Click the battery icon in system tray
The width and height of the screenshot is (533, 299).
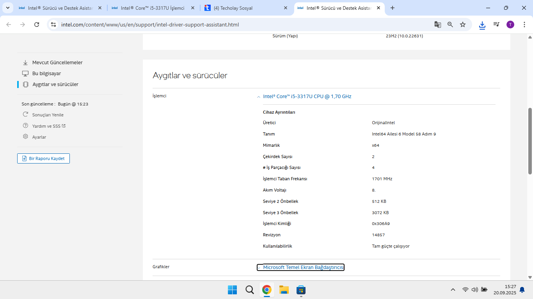click(x=484, y=290)
